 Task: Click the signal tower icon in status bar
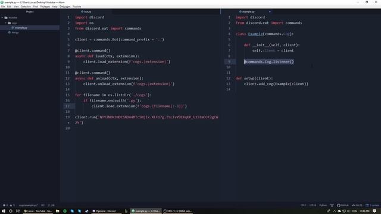pos(332,205)
